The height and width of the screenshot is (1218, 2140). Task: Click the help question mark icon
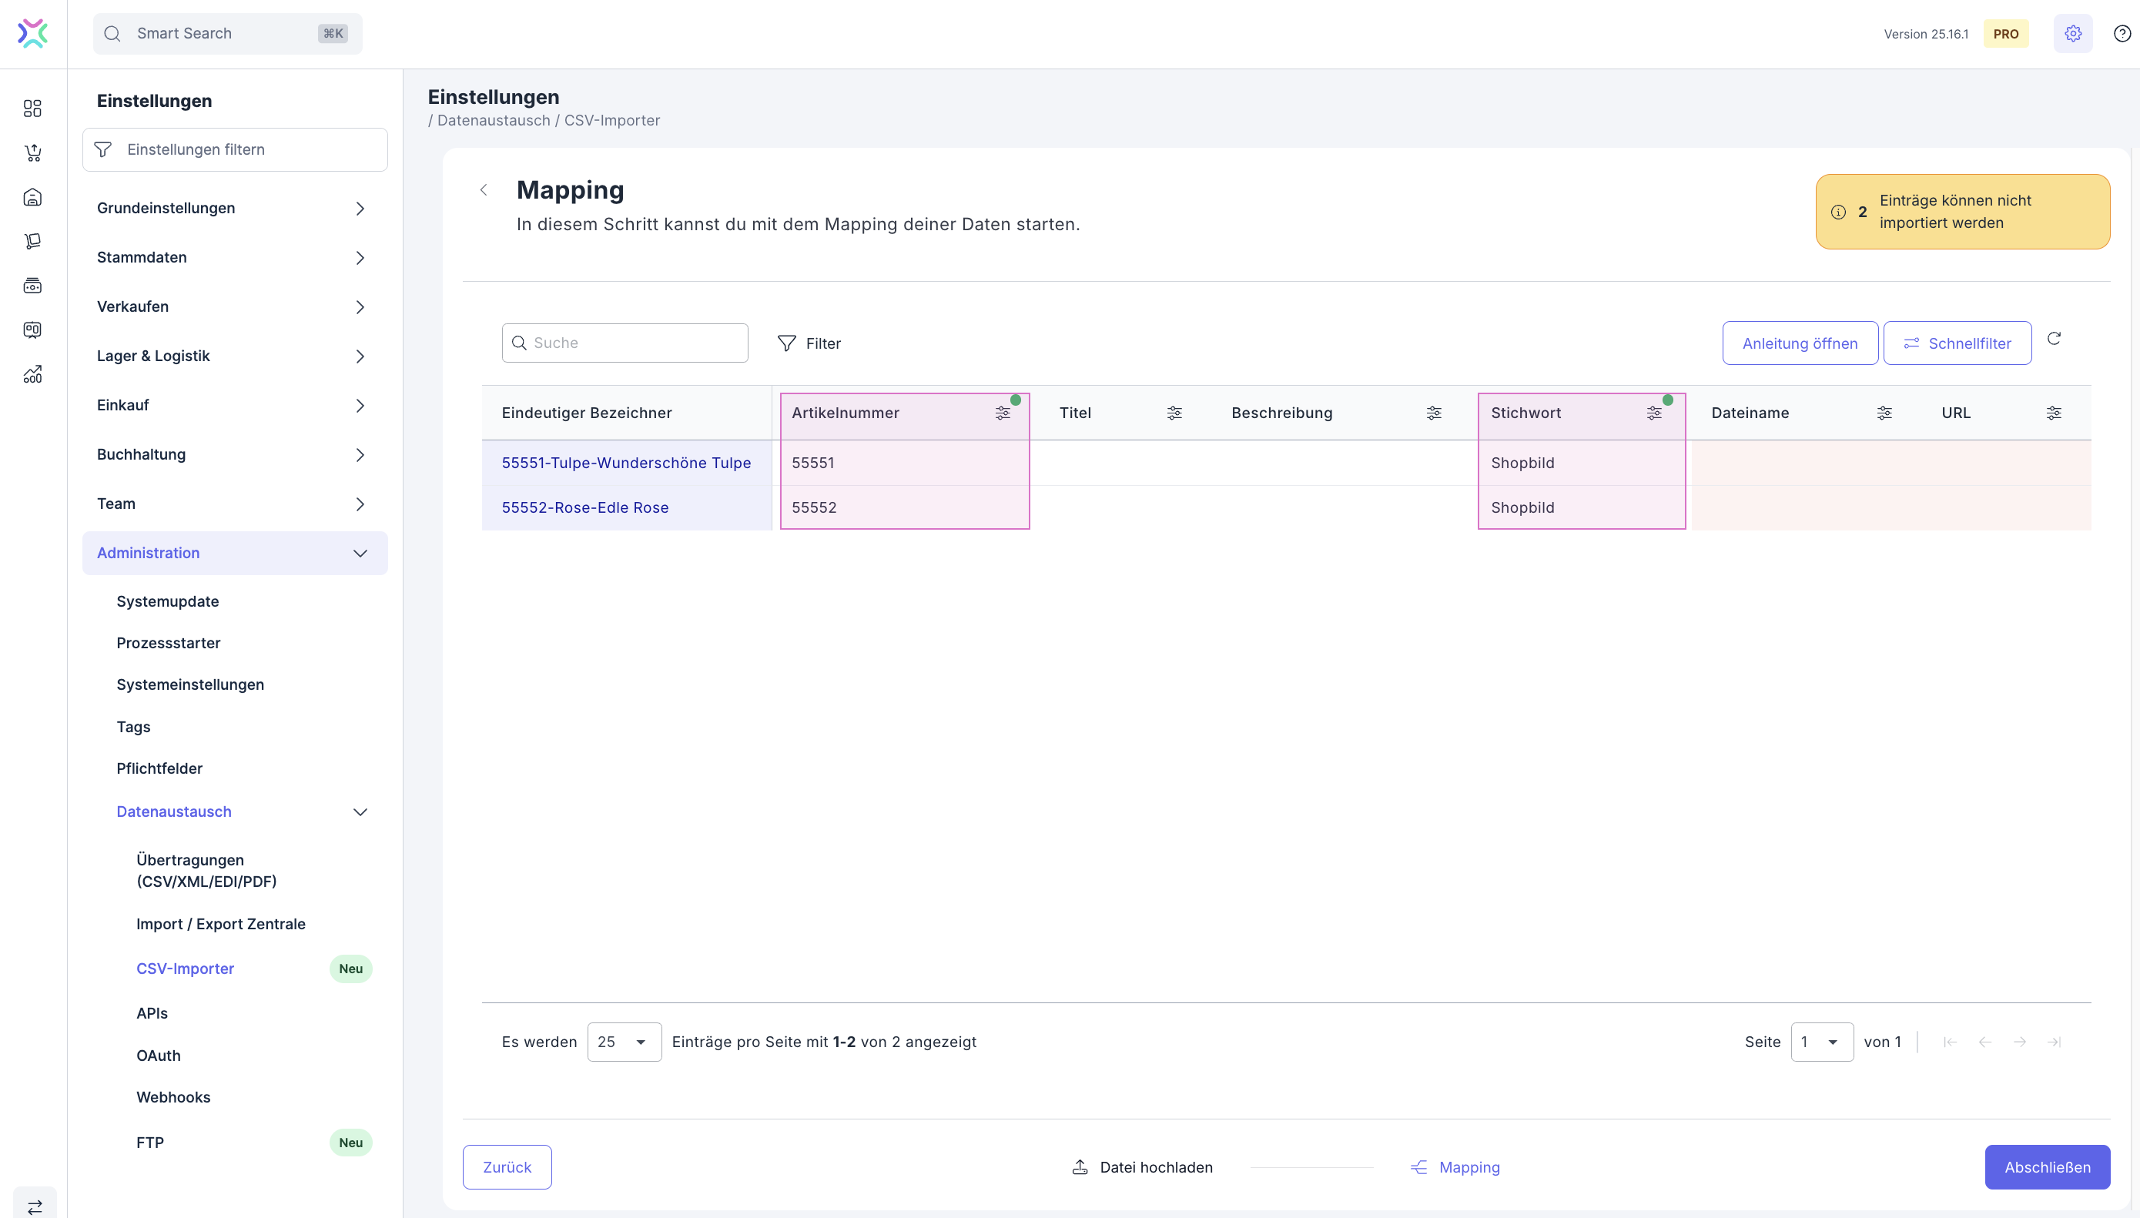(x=2122, y=33)
